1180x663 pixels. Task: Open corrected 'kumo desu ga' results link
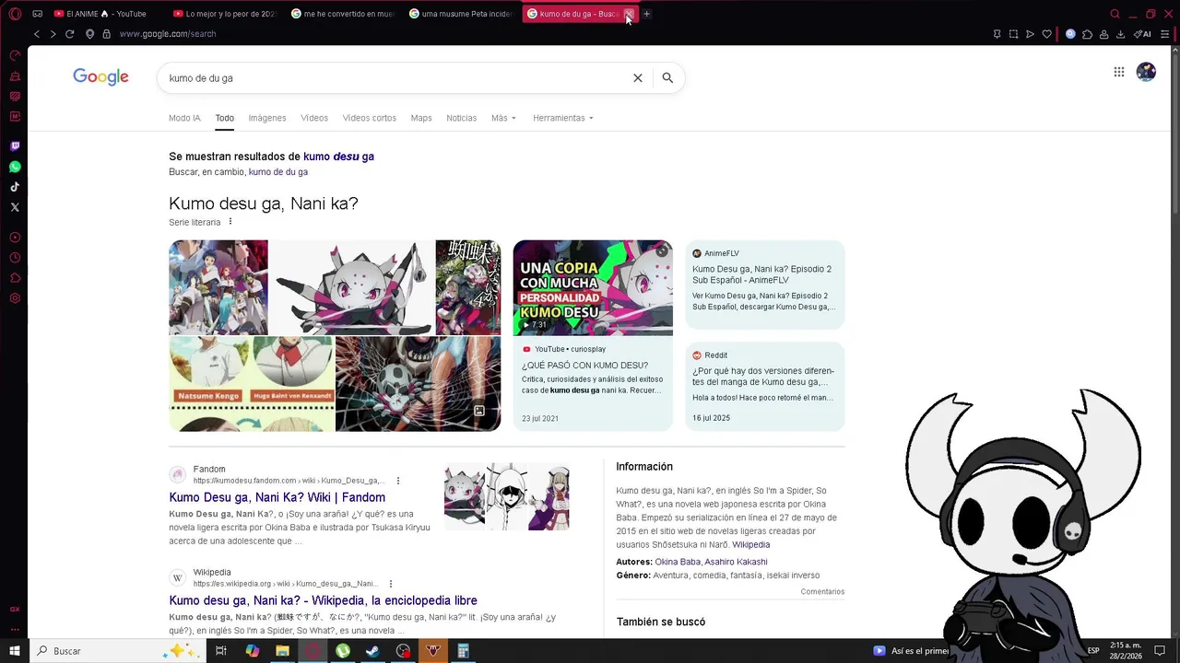(x=338, y=157)
